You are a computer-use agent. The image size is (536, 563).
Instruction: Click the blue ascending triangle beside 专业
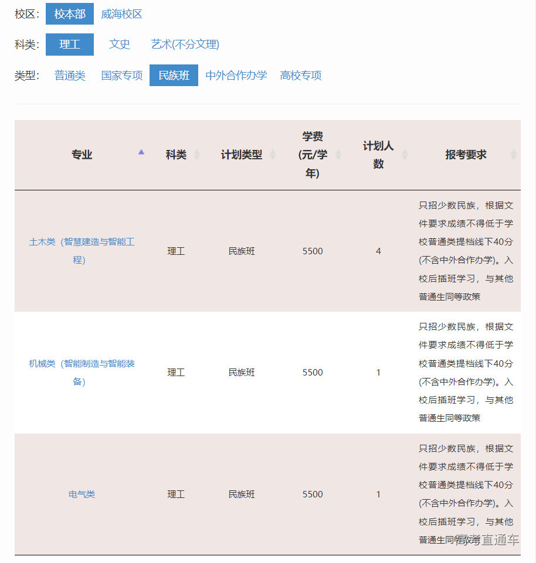pos(141,151)
